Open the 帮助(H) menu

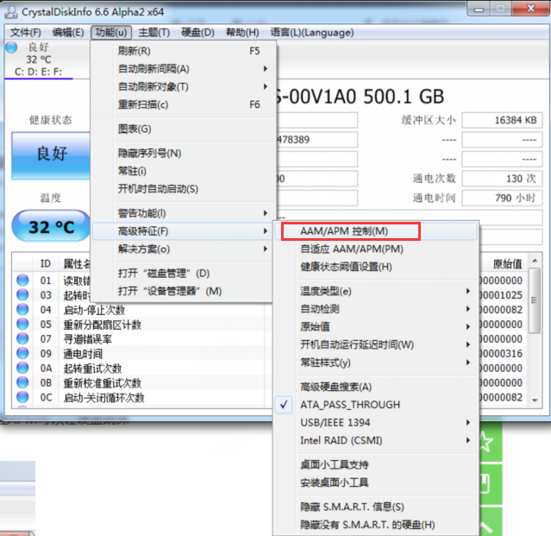[x=242, y=33]
